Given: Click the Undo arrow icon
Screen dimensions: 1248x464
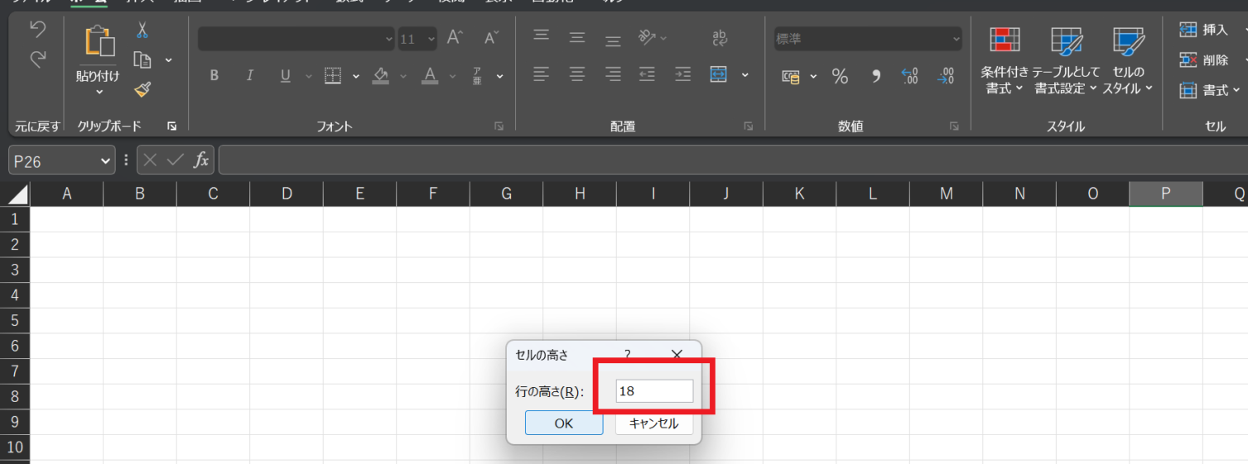Looking at the screenshot, I should point(37,30).
